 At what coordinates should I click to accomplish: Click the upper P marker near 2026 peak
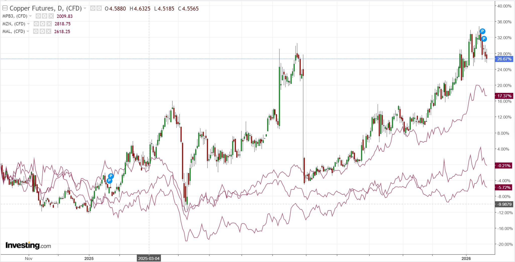pos(482,31)
